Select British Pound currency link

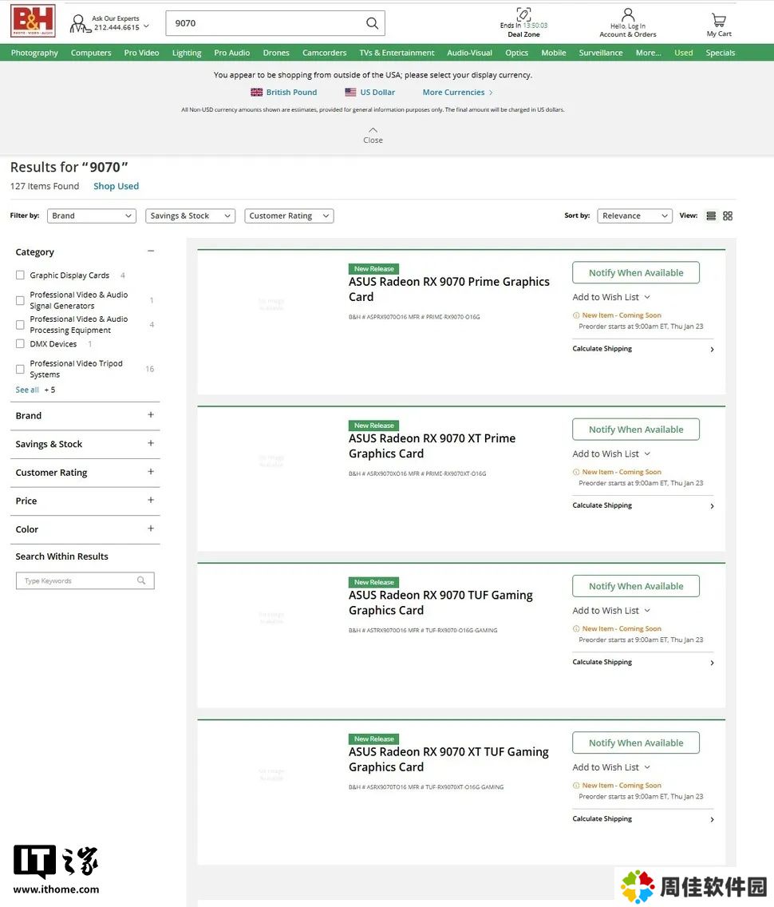(x=283, y=93)
